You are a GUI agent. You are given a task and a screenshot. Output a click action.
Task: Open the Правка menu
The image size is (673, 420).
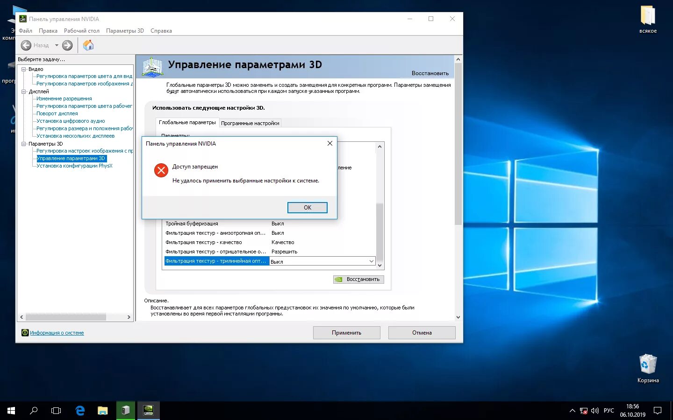coord(48,31)
